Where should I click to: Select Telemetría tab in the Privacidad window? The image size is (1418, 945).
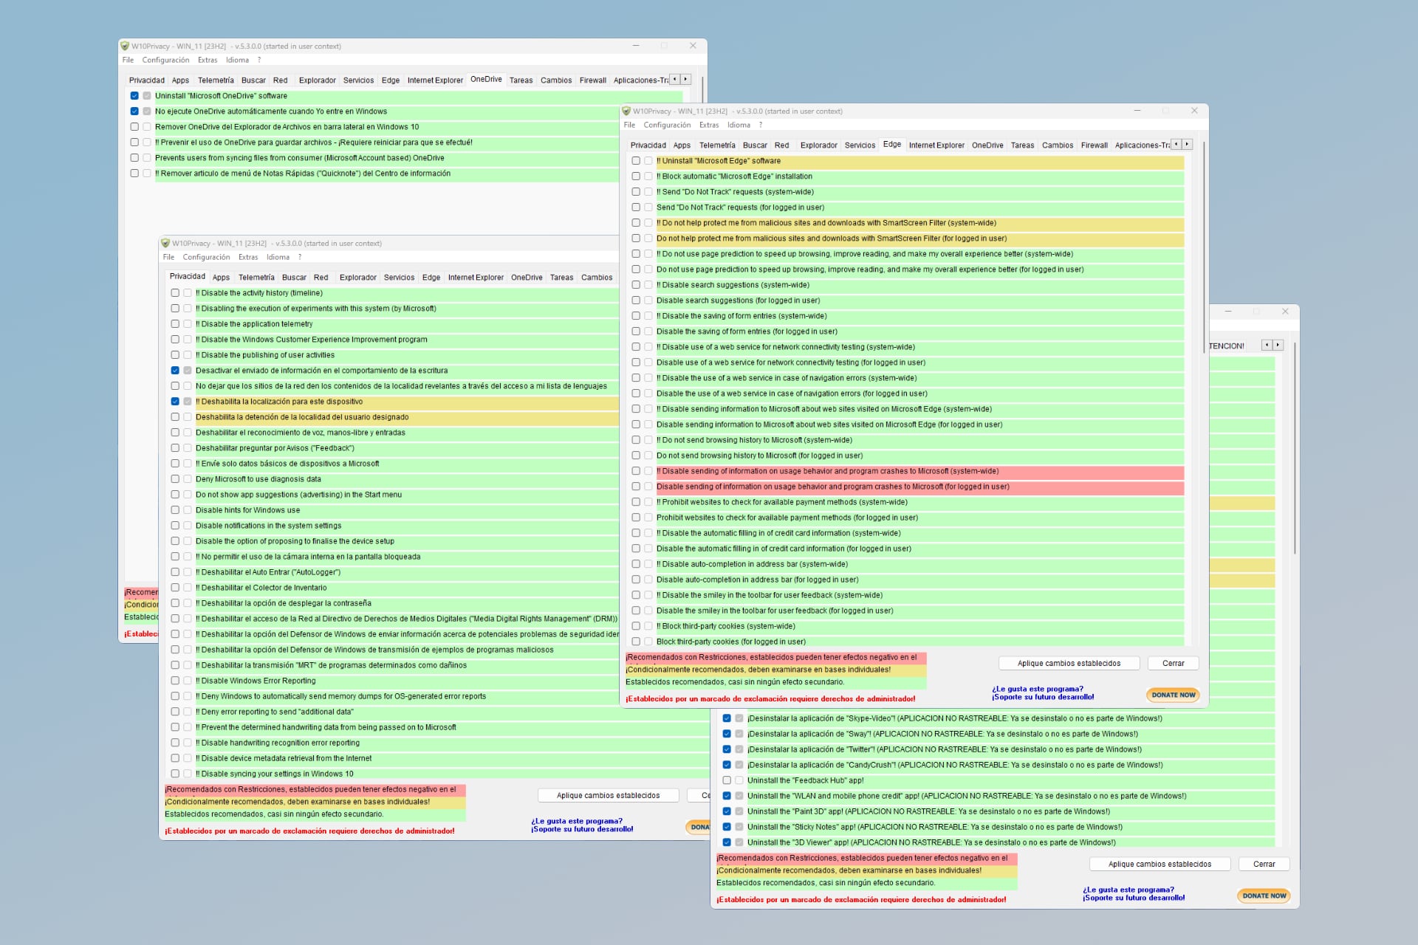click(256, 278)
